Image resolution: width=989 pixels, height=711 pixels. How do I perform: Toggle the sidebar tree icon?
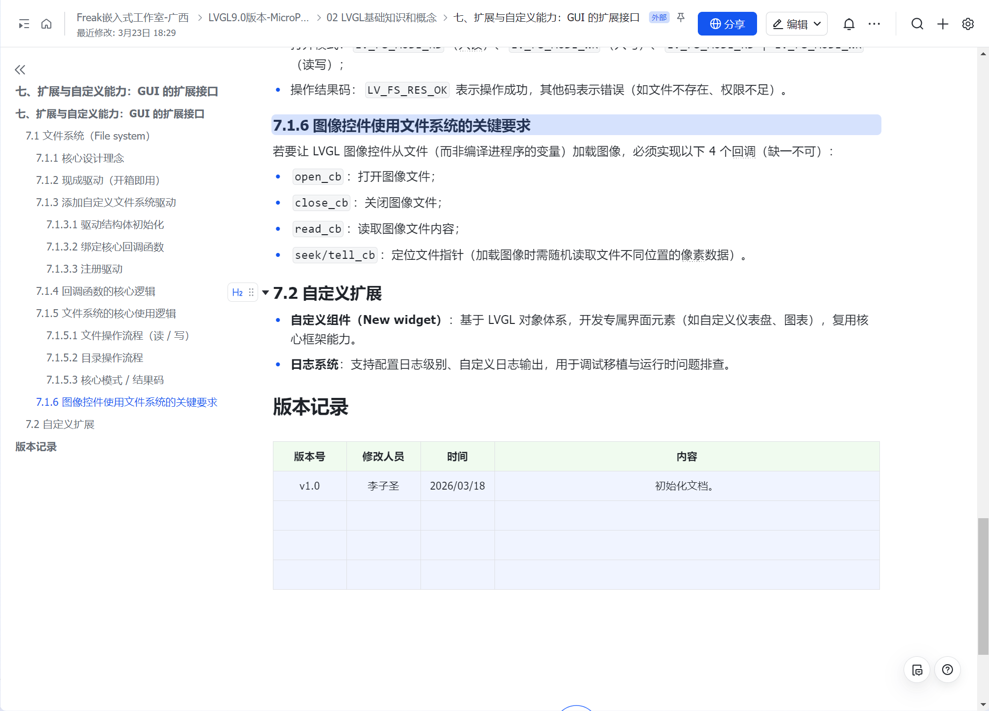point(24,24)
